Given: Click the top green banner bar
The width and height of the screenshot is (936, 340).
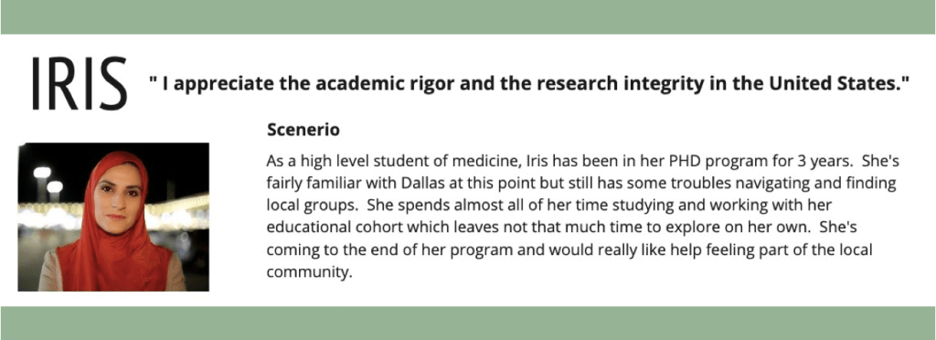Looking at the screenshot, I should 468,16.
